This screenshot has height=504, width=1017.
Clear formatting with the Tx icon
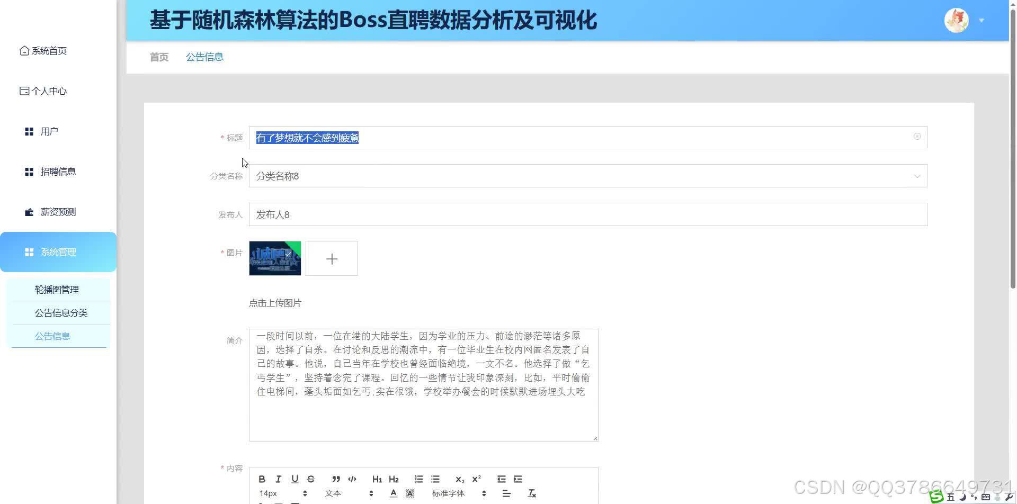pyautogui.click(x=532, y=493)
